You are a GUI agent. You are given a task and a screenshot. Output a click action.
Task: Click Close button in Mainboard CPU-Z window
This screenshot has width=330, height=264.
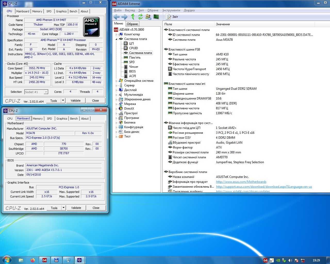click(96, 208)
